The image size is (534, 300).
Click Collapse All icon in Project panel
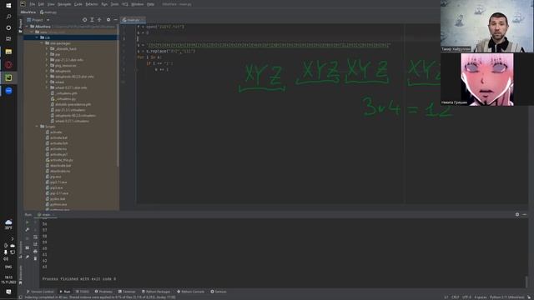pos(99,20)
